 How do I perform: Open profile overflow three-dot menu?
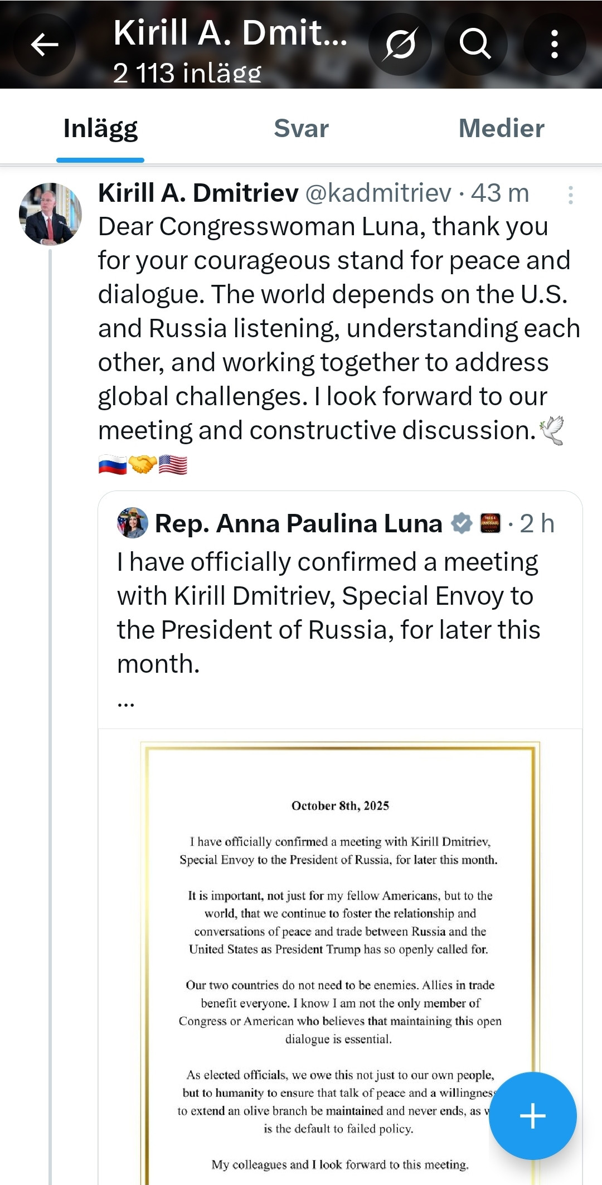click(x=554, y=45)
